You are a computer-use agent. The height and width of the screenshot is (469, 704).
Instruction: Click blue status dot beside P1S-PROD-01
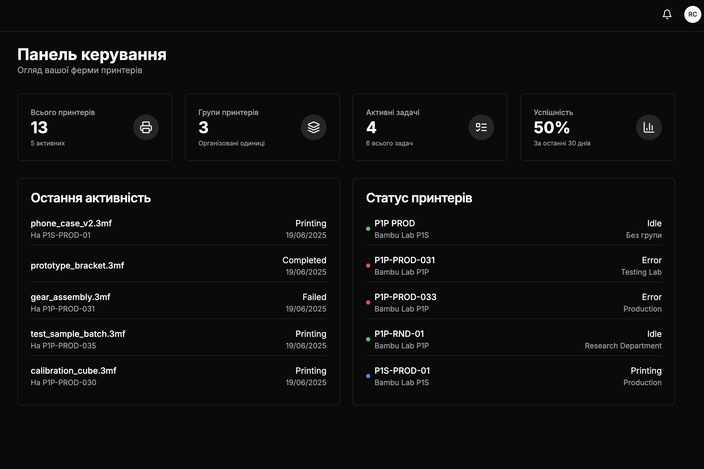[x=368, y=376]
